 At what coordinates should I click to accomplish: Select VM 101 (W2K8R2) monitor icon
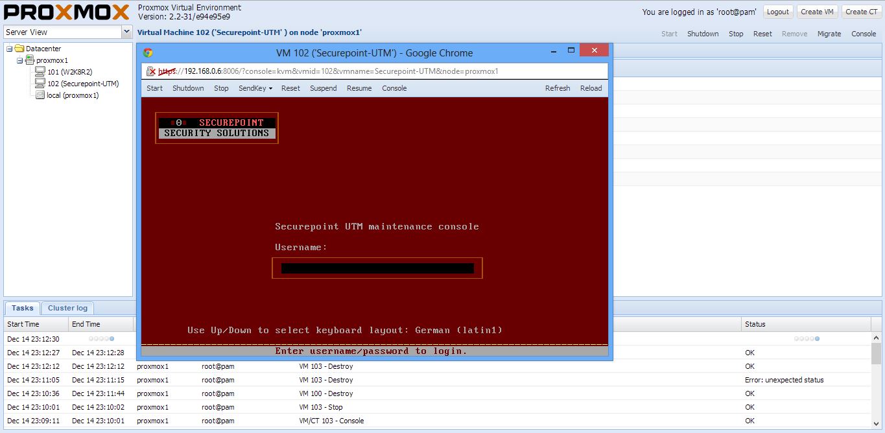coord(40,72)
